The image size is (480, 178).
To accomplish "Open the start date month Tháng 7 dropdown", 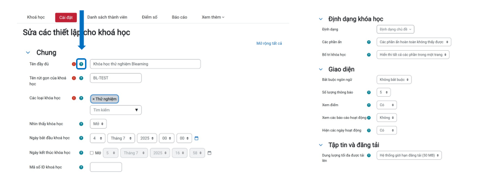I will 121,138.
